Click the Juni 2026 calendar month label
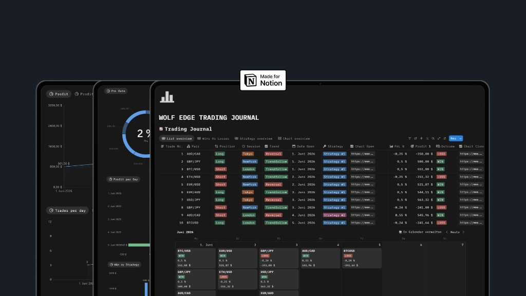Screen dimensions: 526x296 [185, 232]
